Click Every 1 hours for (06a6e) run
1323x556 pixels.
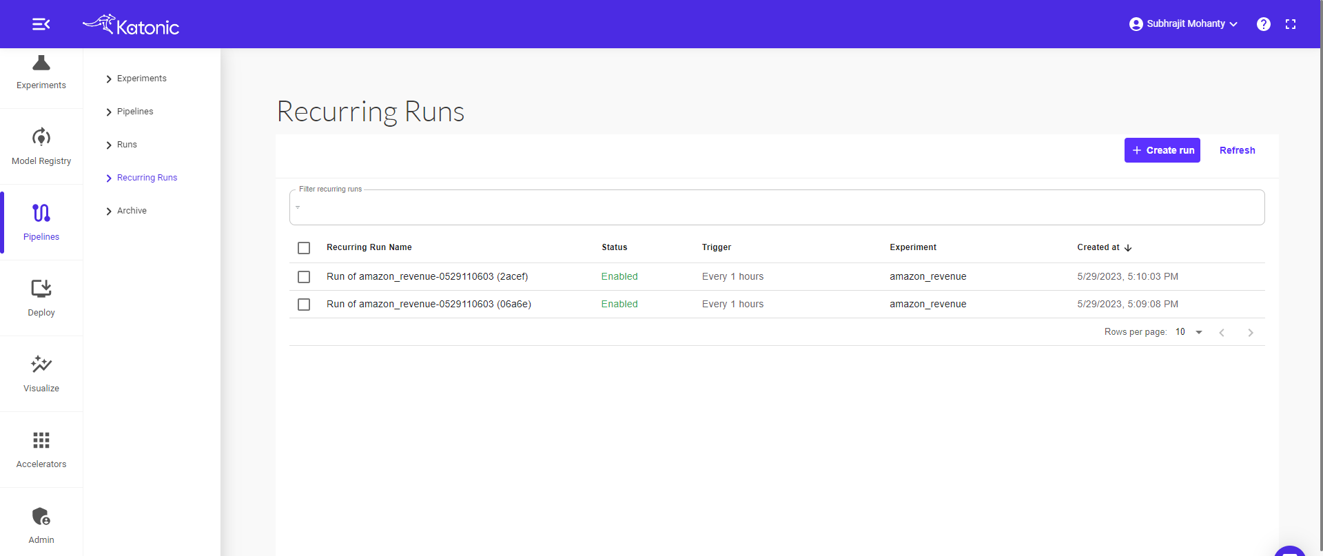[732, 304]
